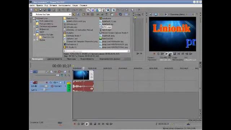Play the timeline from the bottom transport bar
The height and width of the screenshot is (130, 231).
[x=87, y=124]
